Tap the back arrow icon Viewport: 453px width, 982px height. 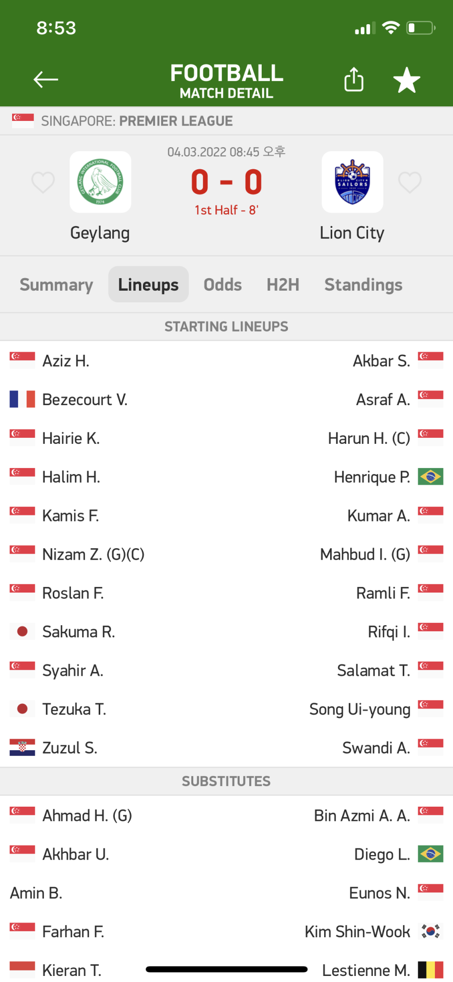click(45, 80)
